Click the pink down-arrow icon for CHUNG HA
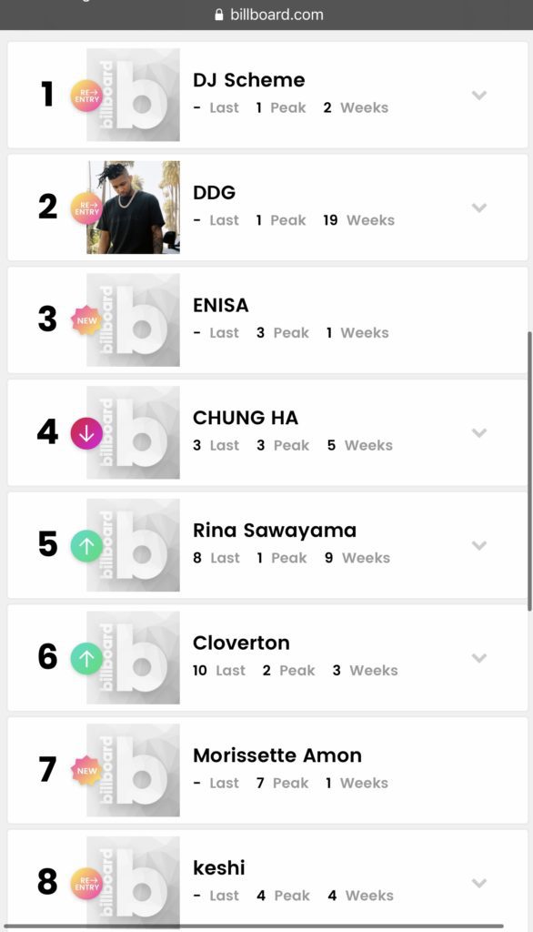The height and width of the screenshot is (932, 533). pos(86,433)
